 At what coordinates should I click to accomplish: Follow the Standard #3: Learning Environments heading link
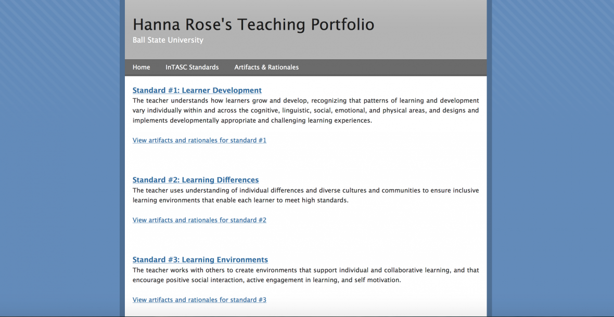point(200,260)
